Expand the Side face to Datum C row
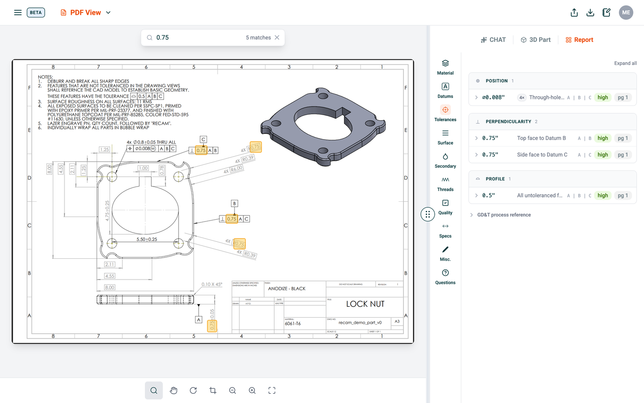Image resolution: width=644 pixels, height=403 pixels. point(552,155)
